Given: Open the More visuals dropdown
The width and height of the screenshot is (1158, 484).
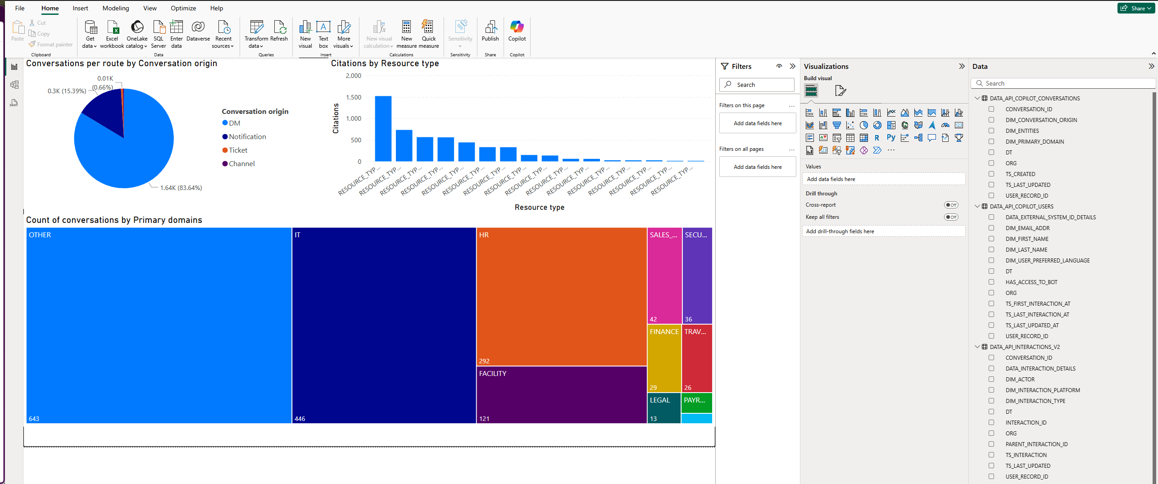Looking at the screenshot, I should pyautogui.click(x=343, y=34).
